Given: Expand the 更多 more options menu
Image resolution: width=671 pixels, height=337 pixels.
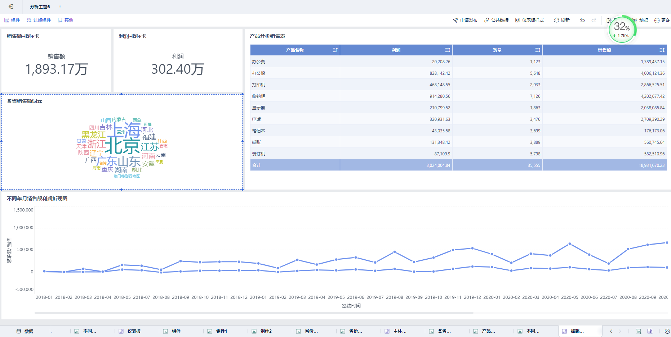Looking at the screenshot, I should [x=662, y=20].
